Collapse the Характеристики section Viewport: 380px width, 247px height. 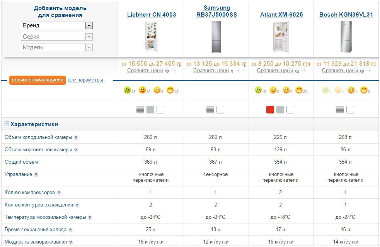7,124
